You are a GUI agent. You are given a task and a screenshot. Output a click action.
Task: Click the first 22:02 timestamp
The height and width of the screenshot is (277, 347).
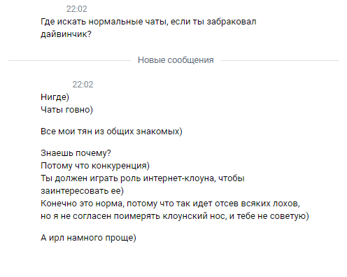(77, 9)
